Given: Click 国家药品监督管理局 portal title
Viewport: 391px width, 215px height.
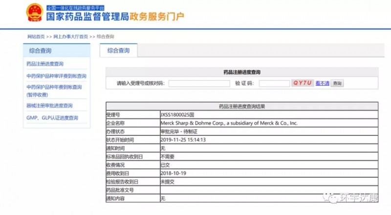Looking at the screenshot, I should coord(87,17).
